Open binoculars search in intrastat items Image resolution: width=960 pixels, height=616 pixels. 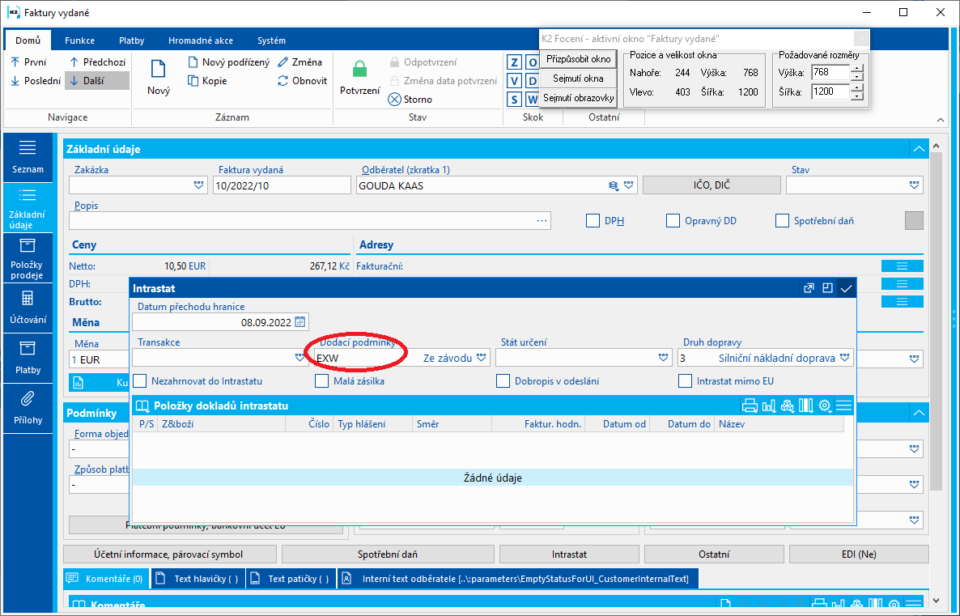click(x=788, y=406)
